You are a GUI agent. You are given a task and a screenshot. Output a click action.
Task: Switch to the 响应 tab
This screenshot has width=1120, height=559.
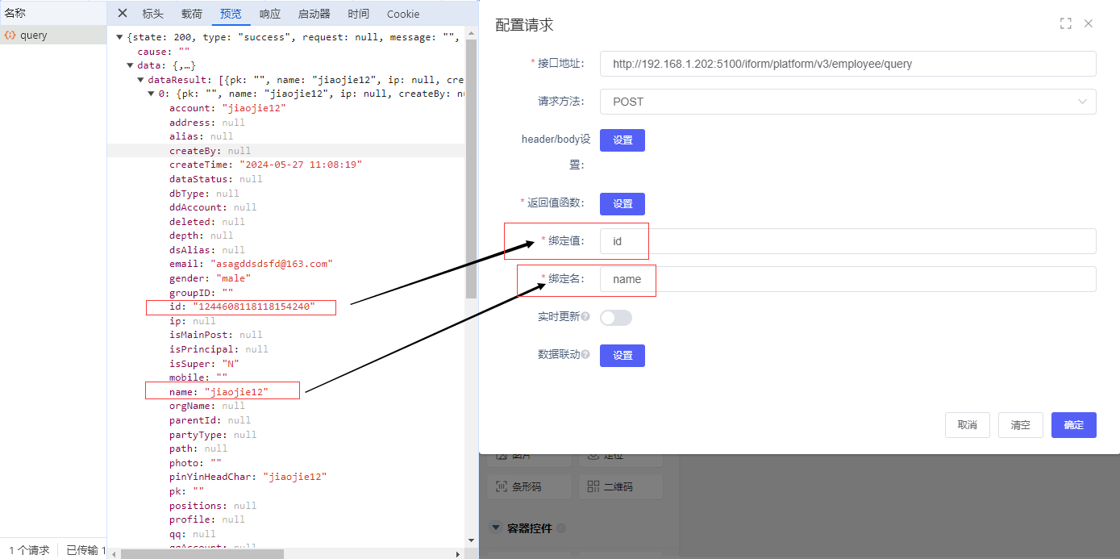[270, 14]
